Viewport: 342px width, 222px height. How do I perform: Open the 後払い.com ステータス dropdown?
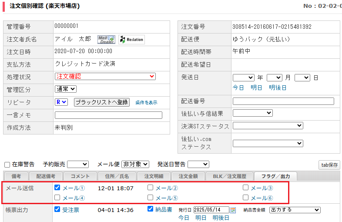[268, 143]
